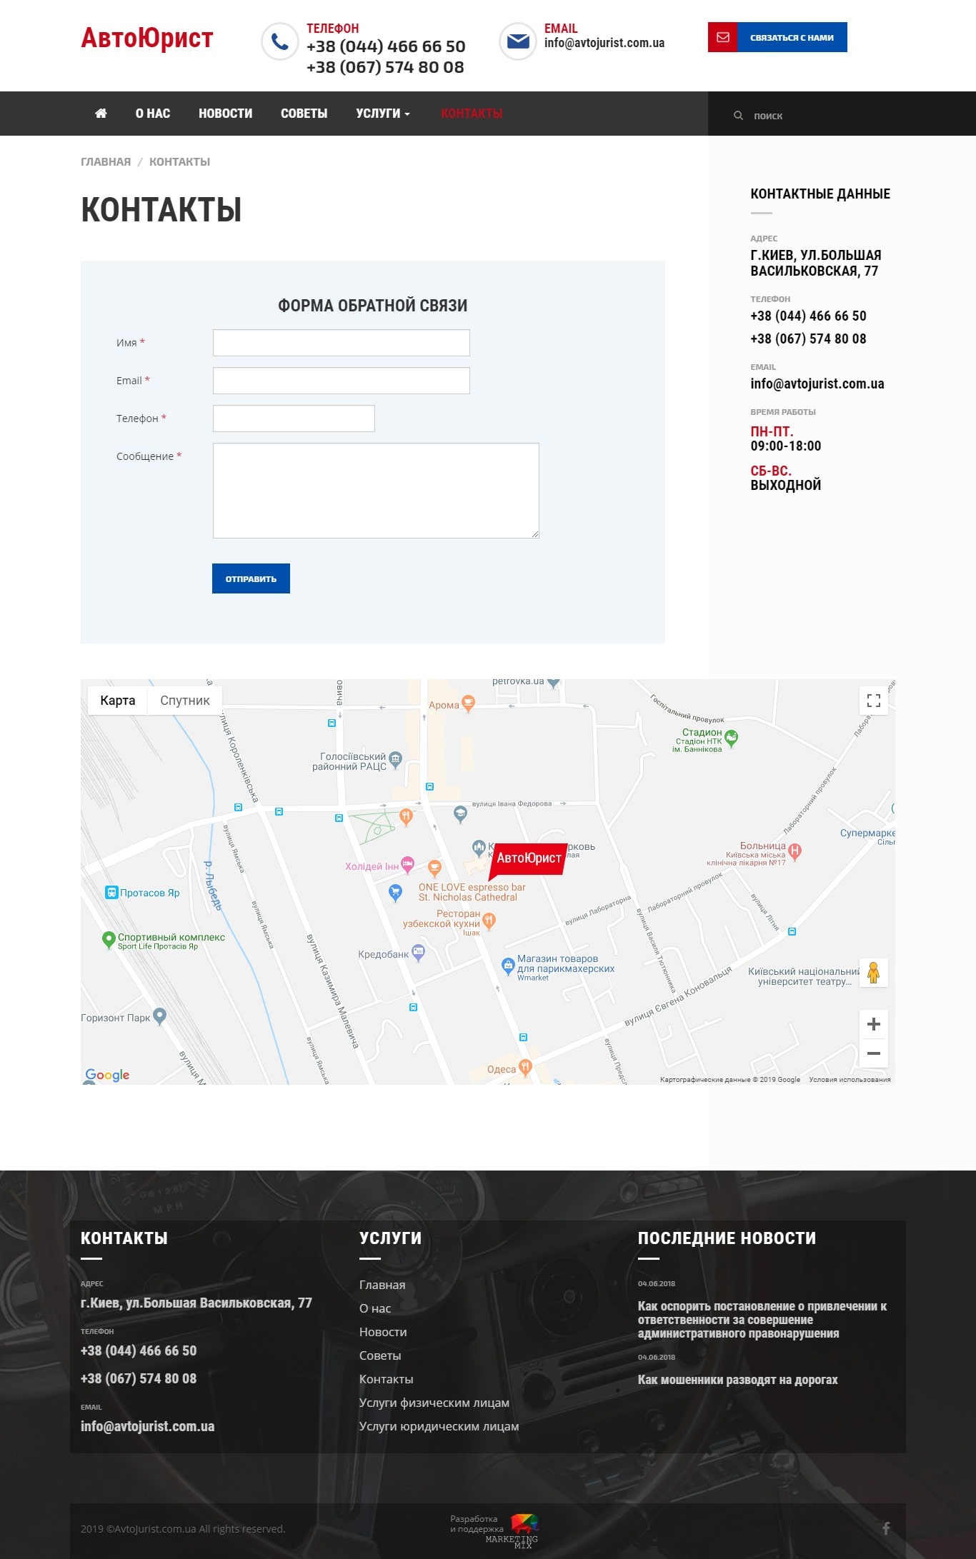Viewport: 976px width, 1559px height.
Task: Open Главная breadcrumb link
Action: (x=106, y=161)
